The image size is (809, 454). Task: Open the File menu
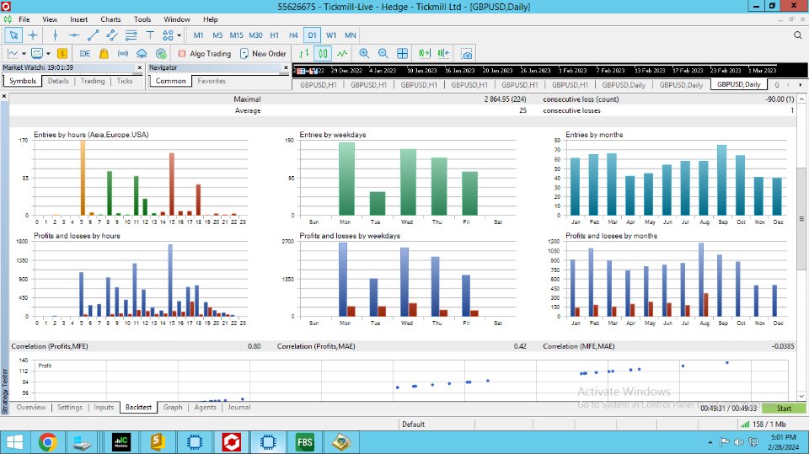[x=24, y=19]
